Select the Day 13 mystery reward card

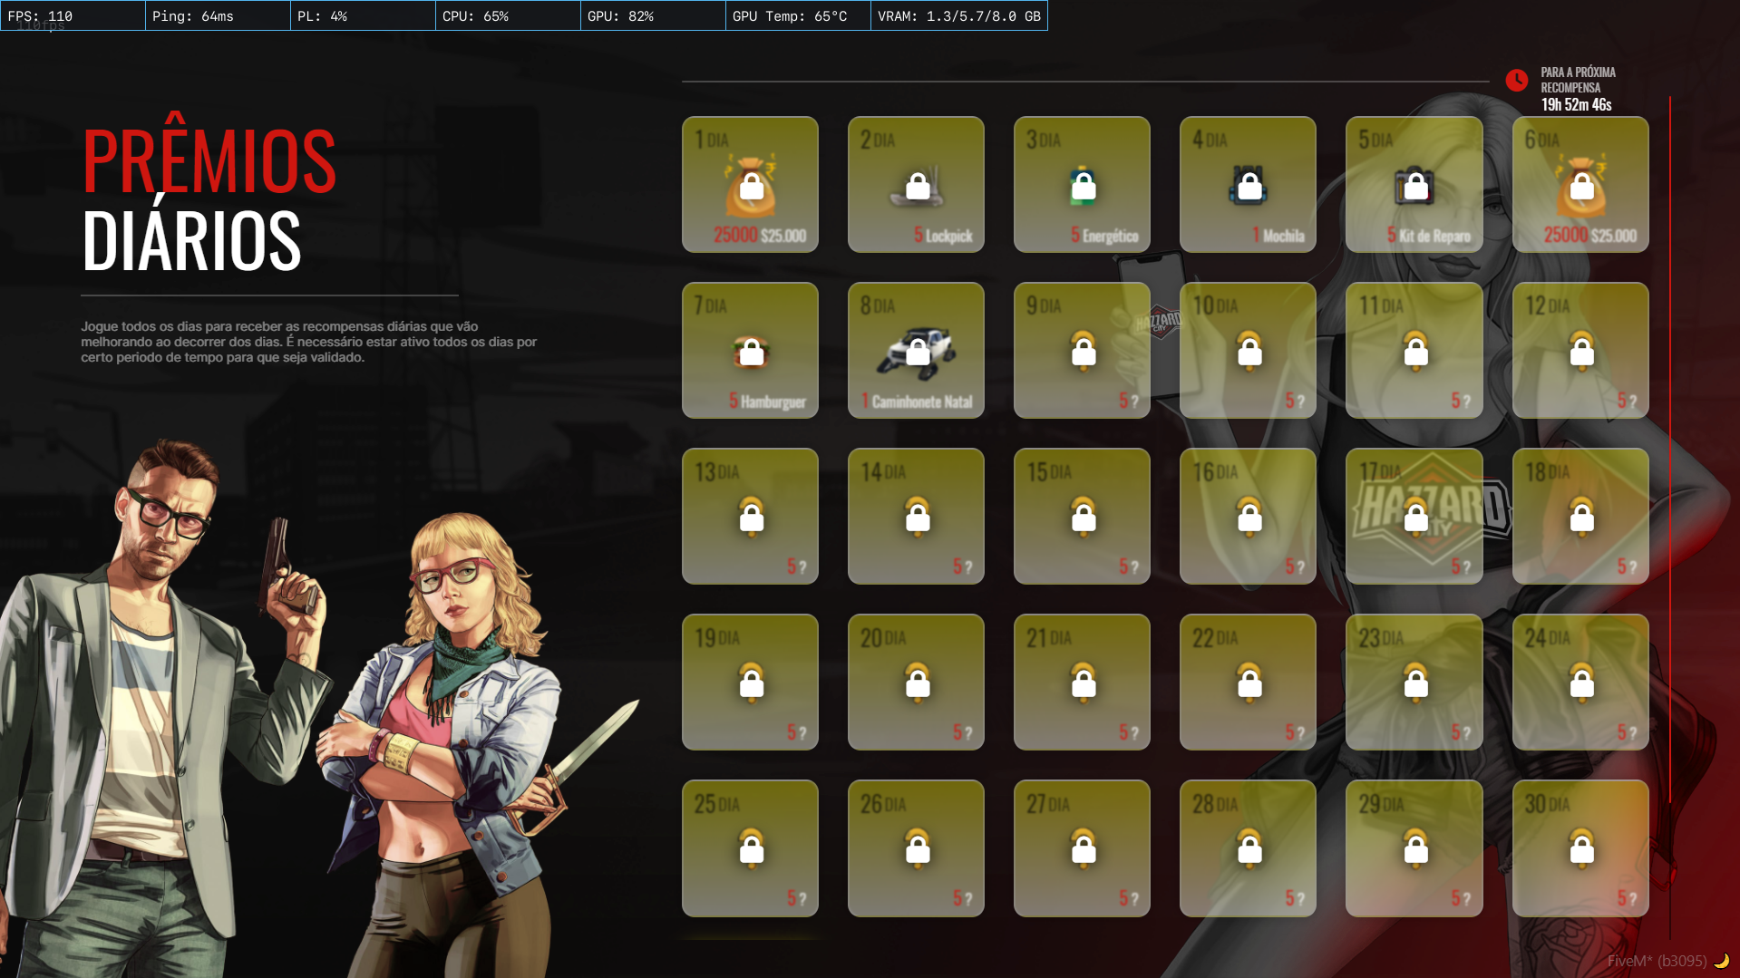point(750,517)
